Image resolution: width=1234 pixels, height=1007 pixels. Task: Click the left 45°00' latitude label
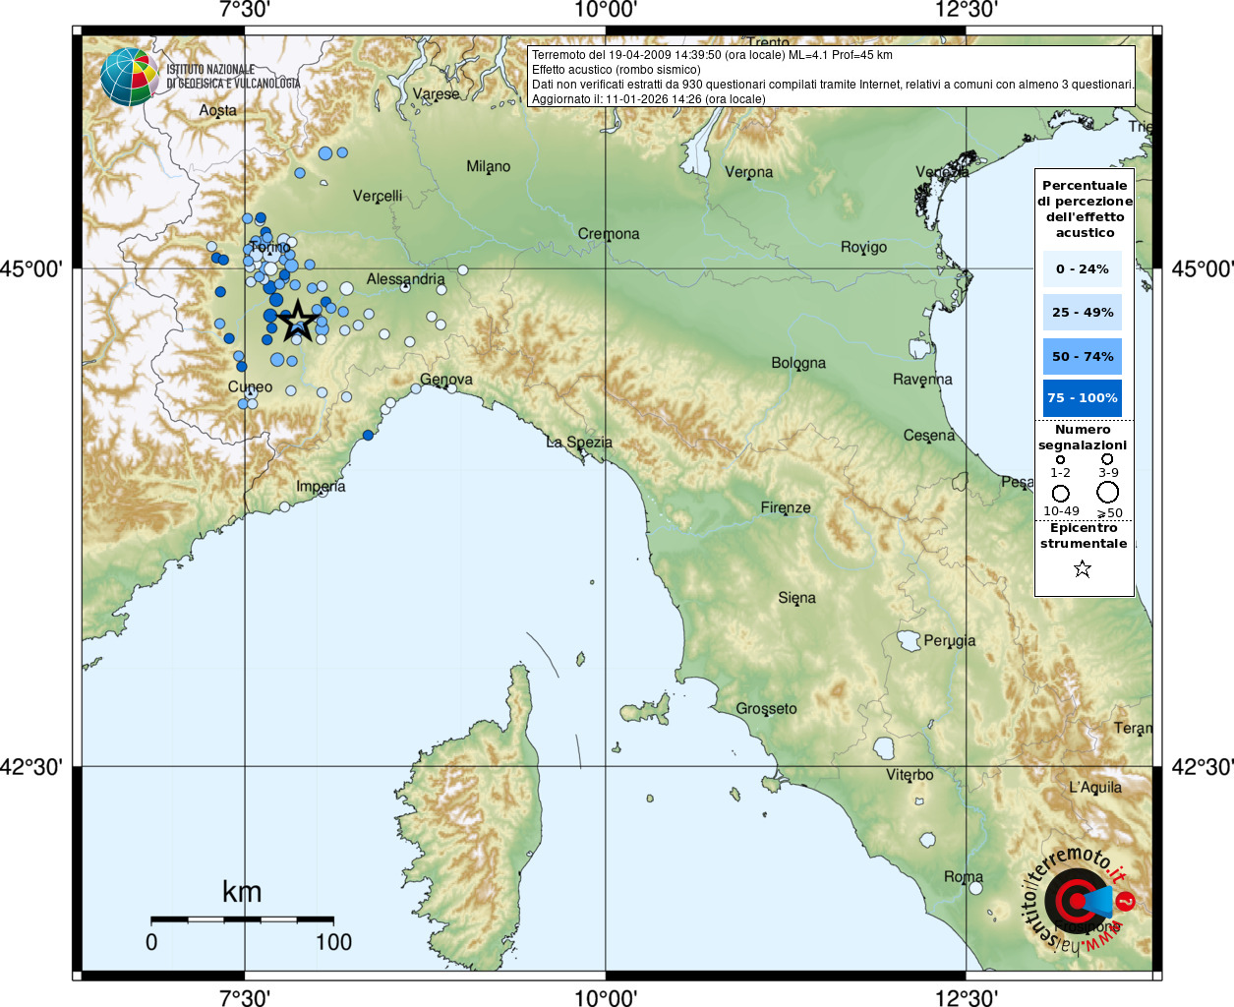pos(30,268)
